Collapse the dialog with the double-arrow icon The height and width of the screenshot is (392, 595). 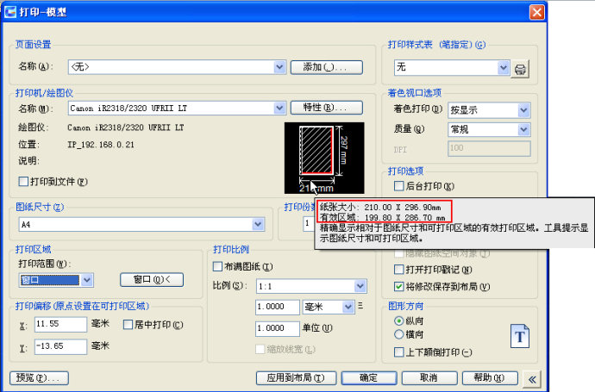(532, 377)
